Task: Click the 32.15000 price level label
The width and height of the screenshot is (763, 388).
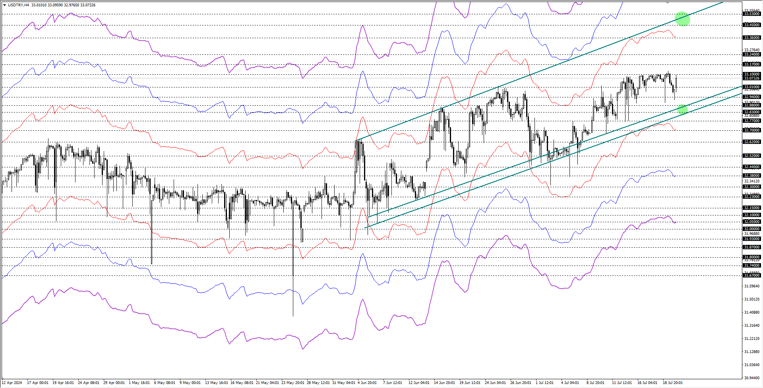Action: tap(752, 208)
